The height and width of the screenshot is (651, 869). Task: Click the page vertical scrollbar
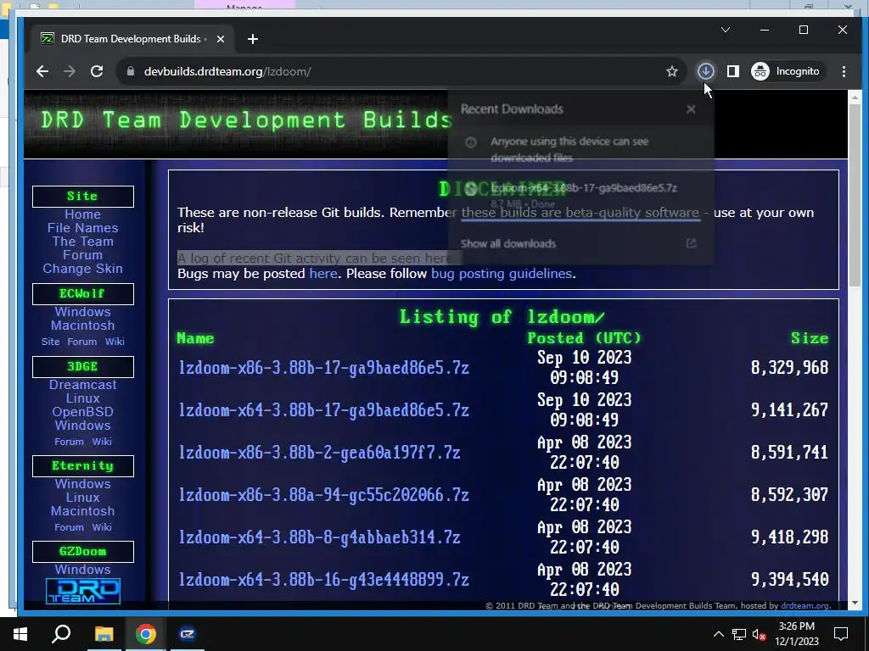click(x=855, y=194)
